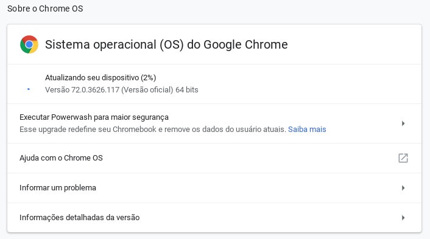Screen dimensions: 430x239
Task: Click the word Chromebook in Powerwash description
Action: [135, 129]
